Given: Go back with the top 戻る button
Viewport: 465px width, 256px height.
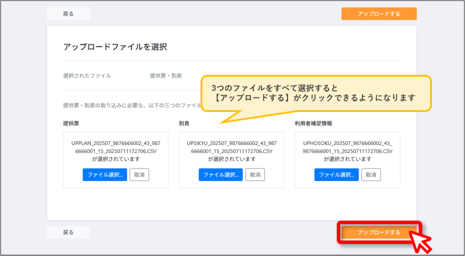Looking at the screenshot, I should pos(68,13).
